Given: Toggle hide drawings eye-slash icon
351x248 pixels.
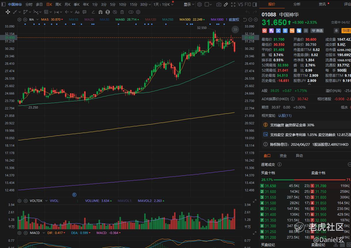Looking at the screenshot, I should (x=115, y=12).
